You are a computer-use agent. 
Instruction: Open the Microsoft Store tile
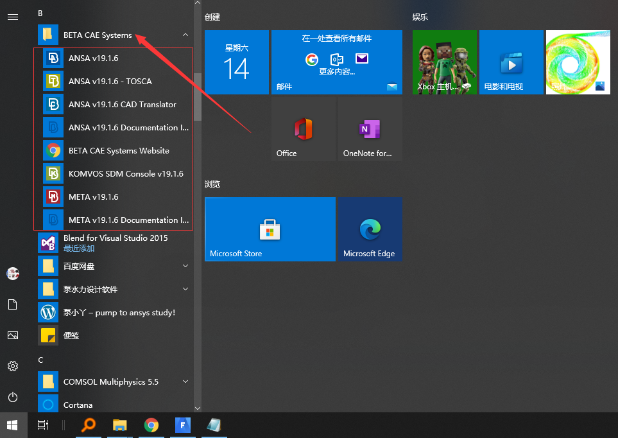click(x=270, y=229)
